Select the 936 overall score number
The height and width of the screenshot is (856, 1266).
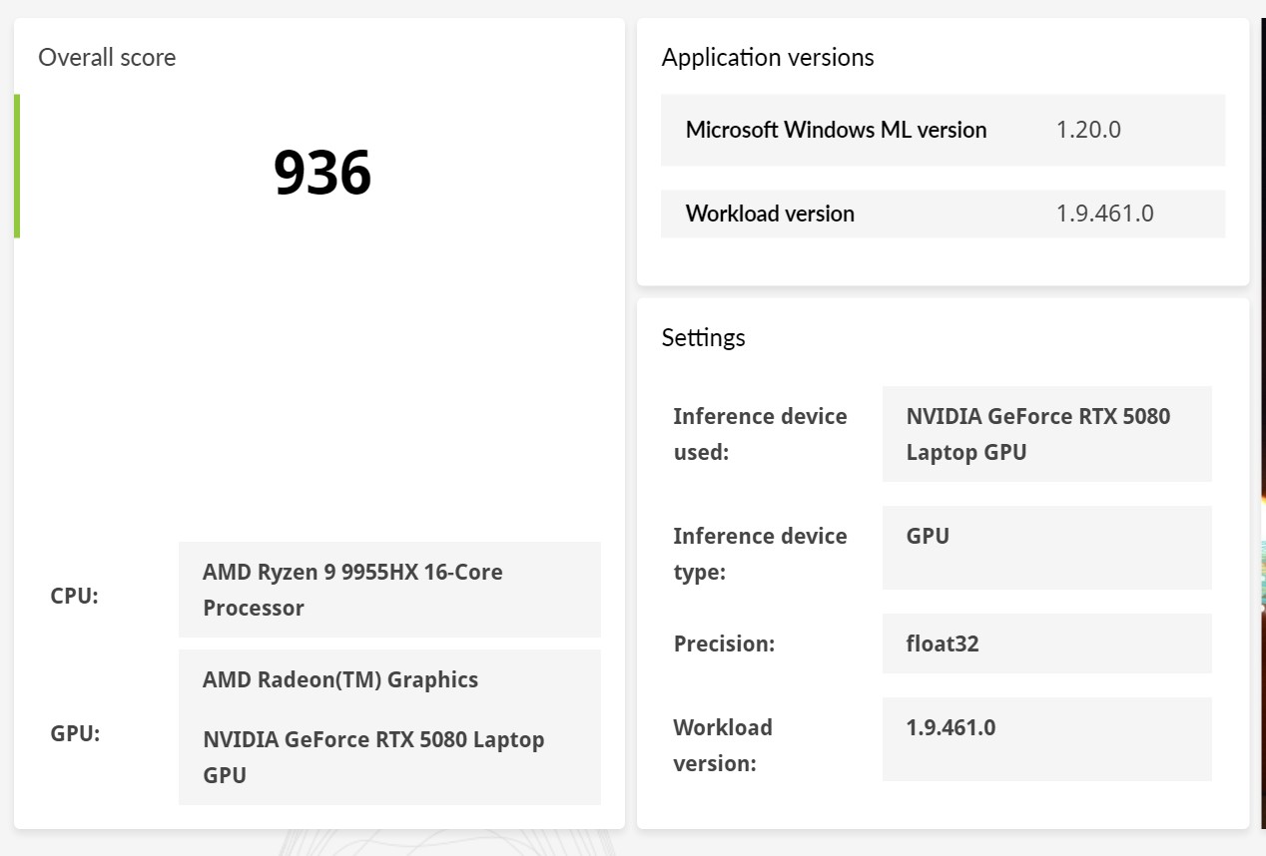[x=321, y=173]
